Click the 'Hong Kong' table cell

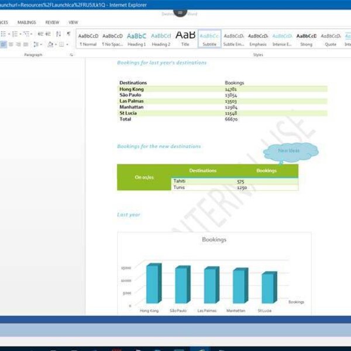[132, 89]
